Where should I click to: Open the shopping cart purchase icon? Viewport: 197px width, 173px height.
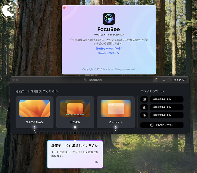coord(163,80)
